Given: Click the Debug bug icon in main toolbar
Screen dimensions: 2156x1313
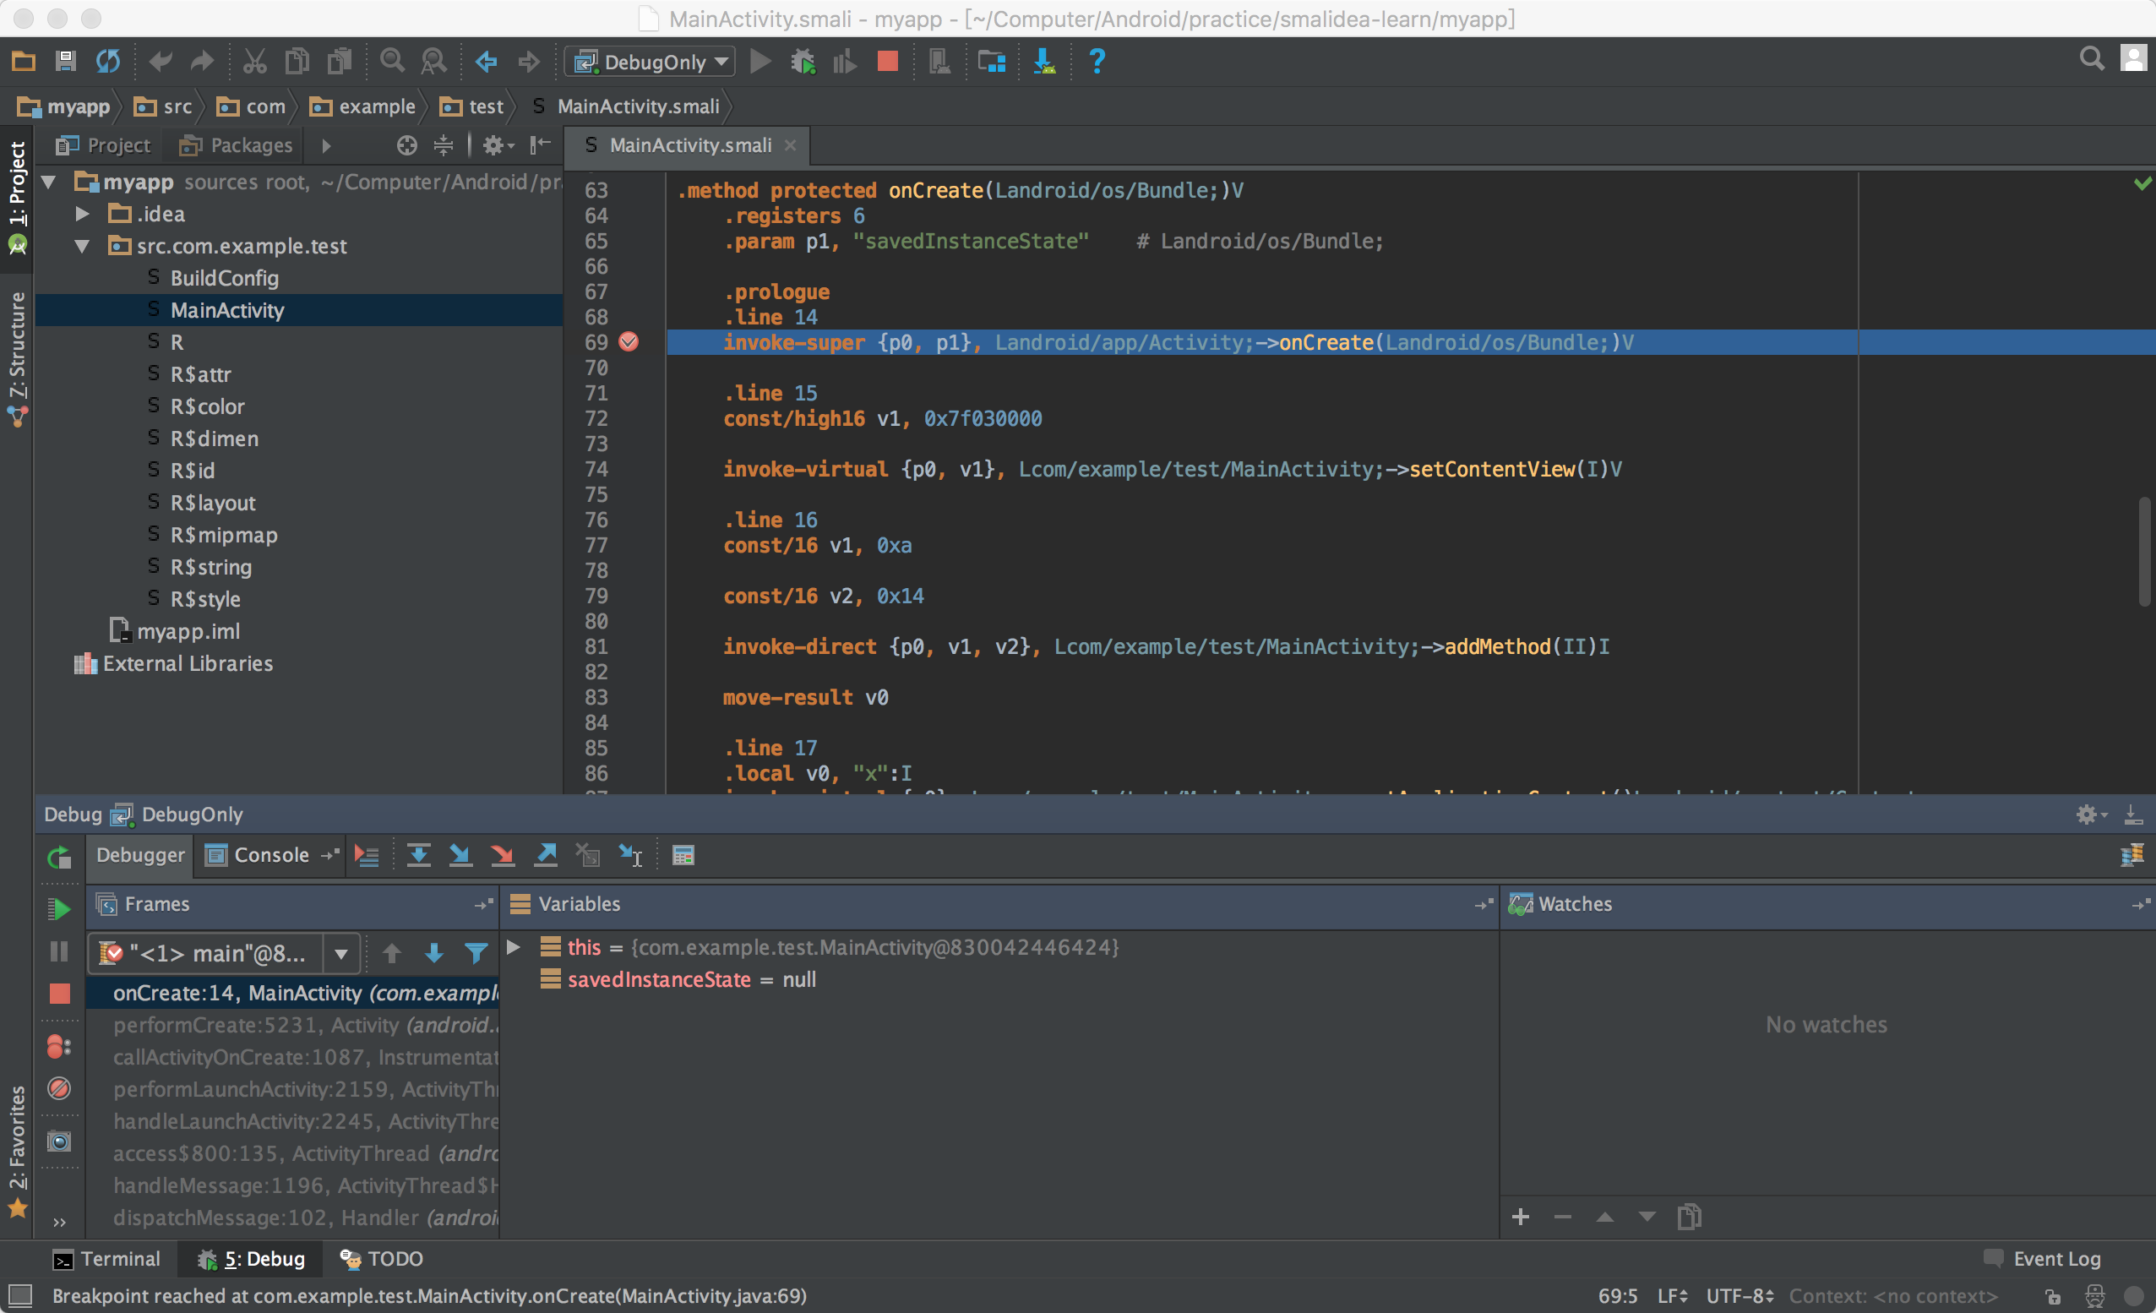Looking at the screenshot, I should coord(803,62).
